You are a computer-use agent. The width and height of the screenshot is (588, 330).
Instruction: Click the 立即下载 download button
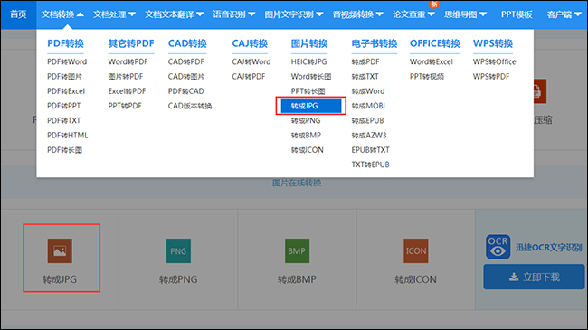[534, 277]
